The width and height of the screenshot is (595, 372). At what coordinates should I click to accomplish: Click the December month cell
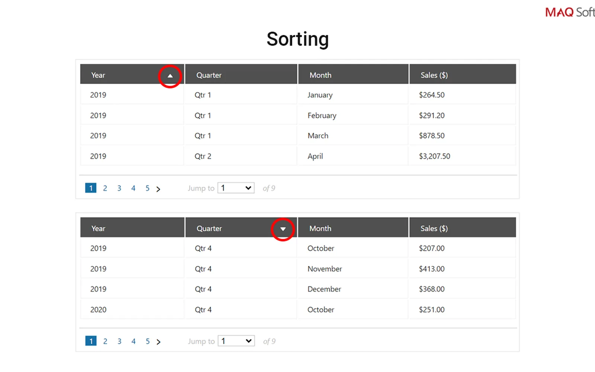tap(353, 289)
